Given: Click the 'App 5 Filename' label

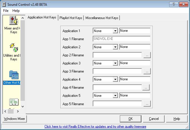Looking at the screenshot, I should click(73, 104).
